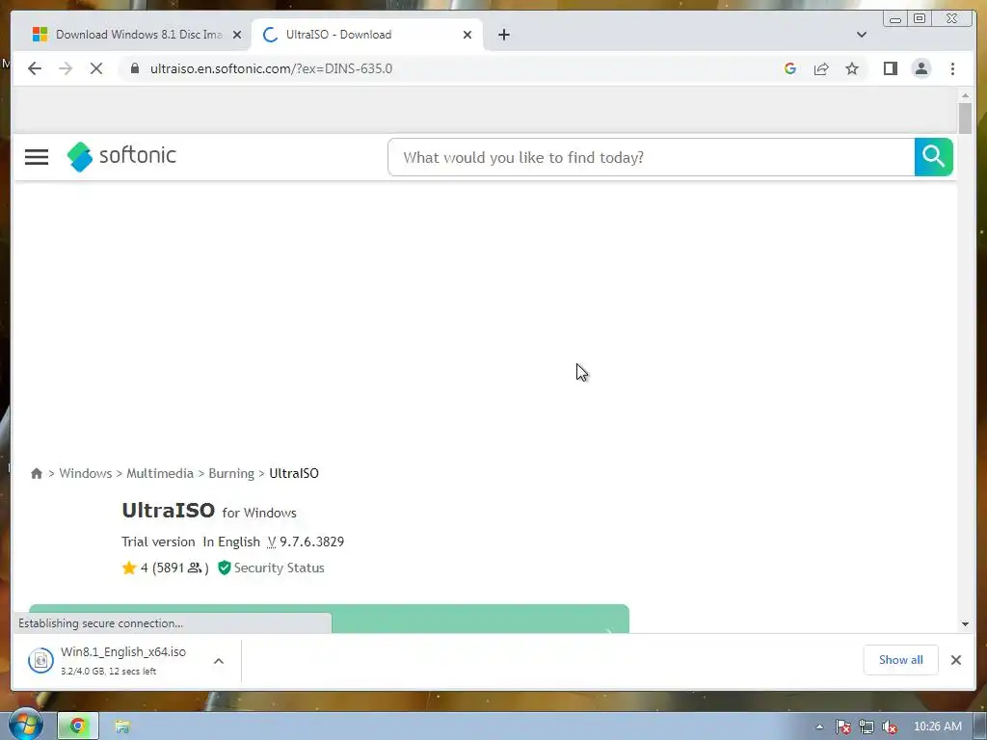Image resolution: width=987 pixels, height=740 pixels.
Task: Open the Windows Start orb
Action: point(25,725)
